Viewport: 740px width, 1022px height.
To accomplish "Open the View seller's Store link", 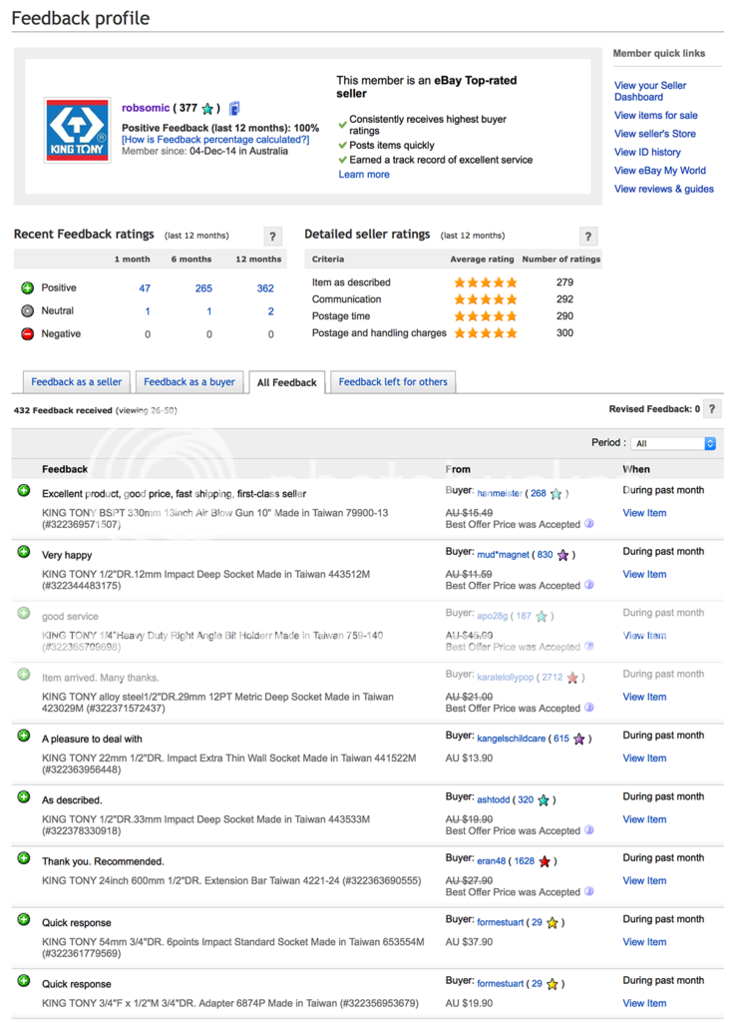I will click(x=655, y=134).
